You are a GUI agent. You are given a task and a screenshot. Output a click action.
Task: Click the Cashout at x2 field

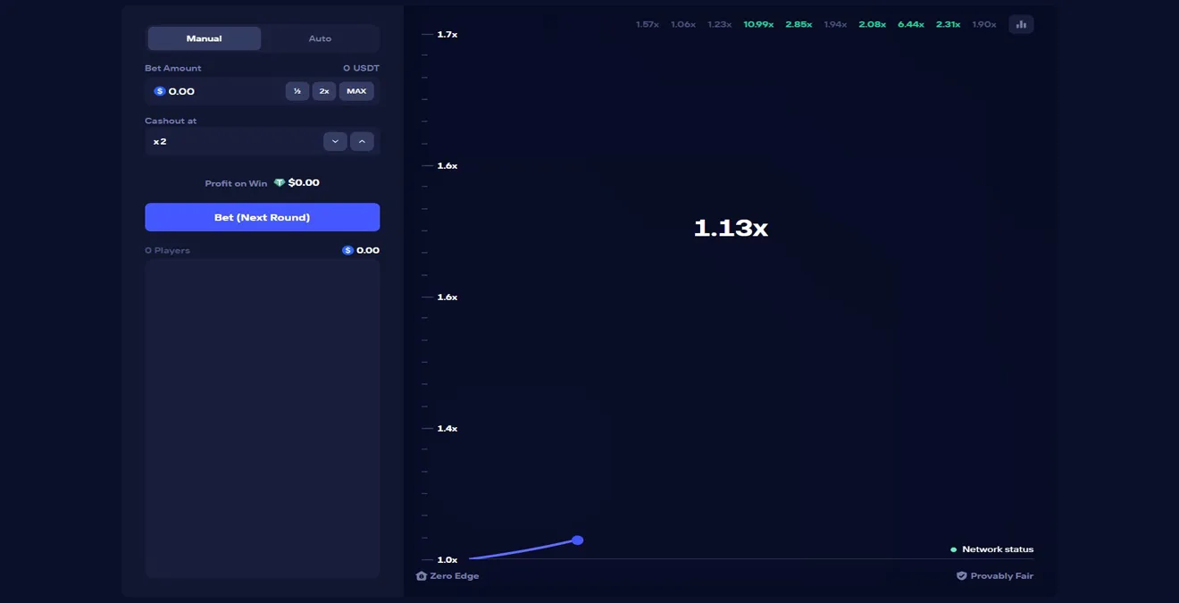click(x=232, y=141)
